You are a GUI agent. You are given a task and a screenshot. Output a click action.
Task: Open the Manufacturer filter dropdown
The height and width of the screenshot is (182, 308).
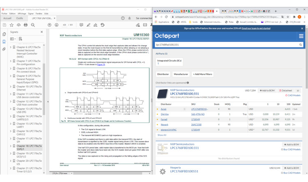tap(181, 74)
